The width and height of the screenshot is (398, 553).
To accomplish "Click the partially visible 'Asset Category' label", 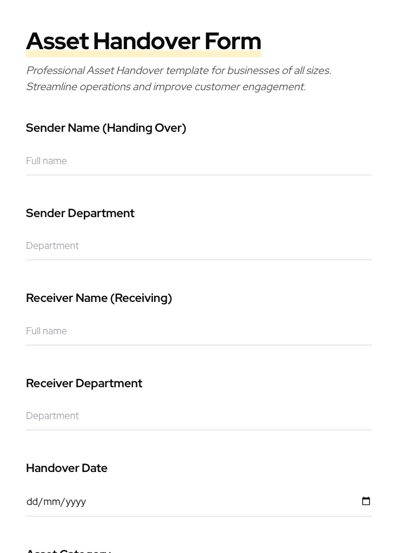I will (x=68, y=550).
